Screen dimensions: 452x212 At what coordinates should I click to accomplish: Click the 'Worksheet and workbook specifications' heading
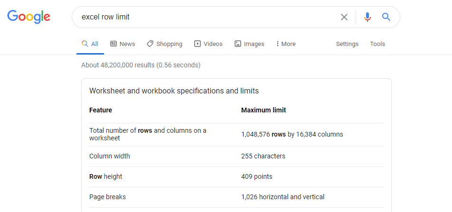[x=174, y=91]
